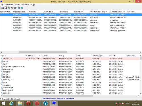Open the Súgó menu
This screenshot has height=106, width=142.
click(33, 5)
